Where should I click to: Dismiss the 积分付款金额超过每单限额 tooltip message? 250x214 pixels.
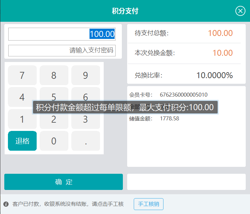tap(125, 107)
